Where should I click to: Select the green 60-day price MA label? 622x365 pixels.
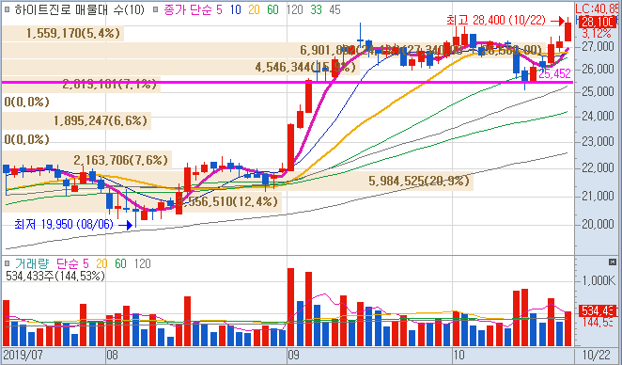pos(272,10)
